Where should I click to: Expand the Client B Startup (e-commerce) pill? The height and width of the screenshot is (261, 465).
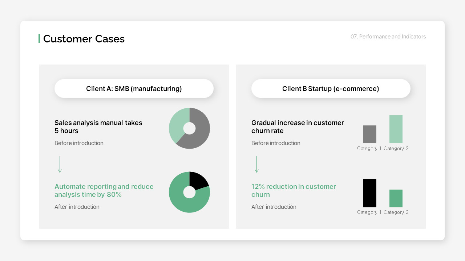coord(331,88)
